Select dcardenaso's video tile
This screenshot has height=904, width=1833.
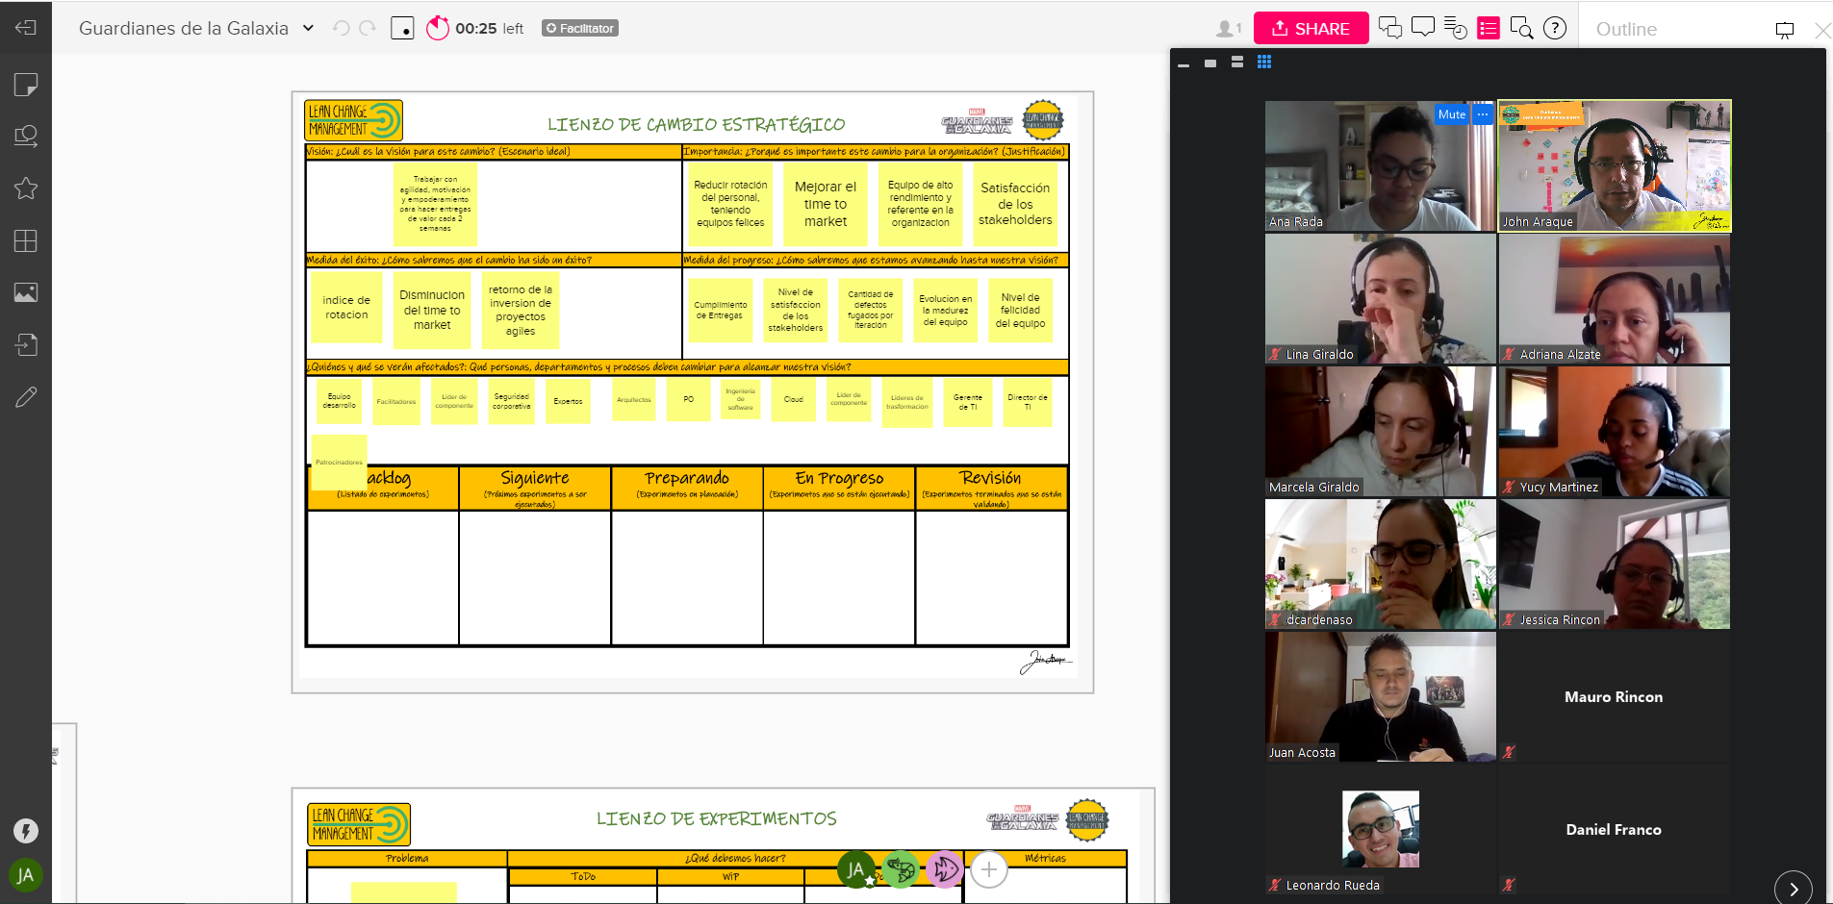tap(1381, 564)
